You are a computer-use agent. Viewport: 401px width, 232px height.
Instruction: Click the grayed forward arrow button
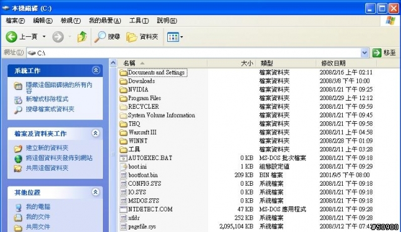coord(58,37)
